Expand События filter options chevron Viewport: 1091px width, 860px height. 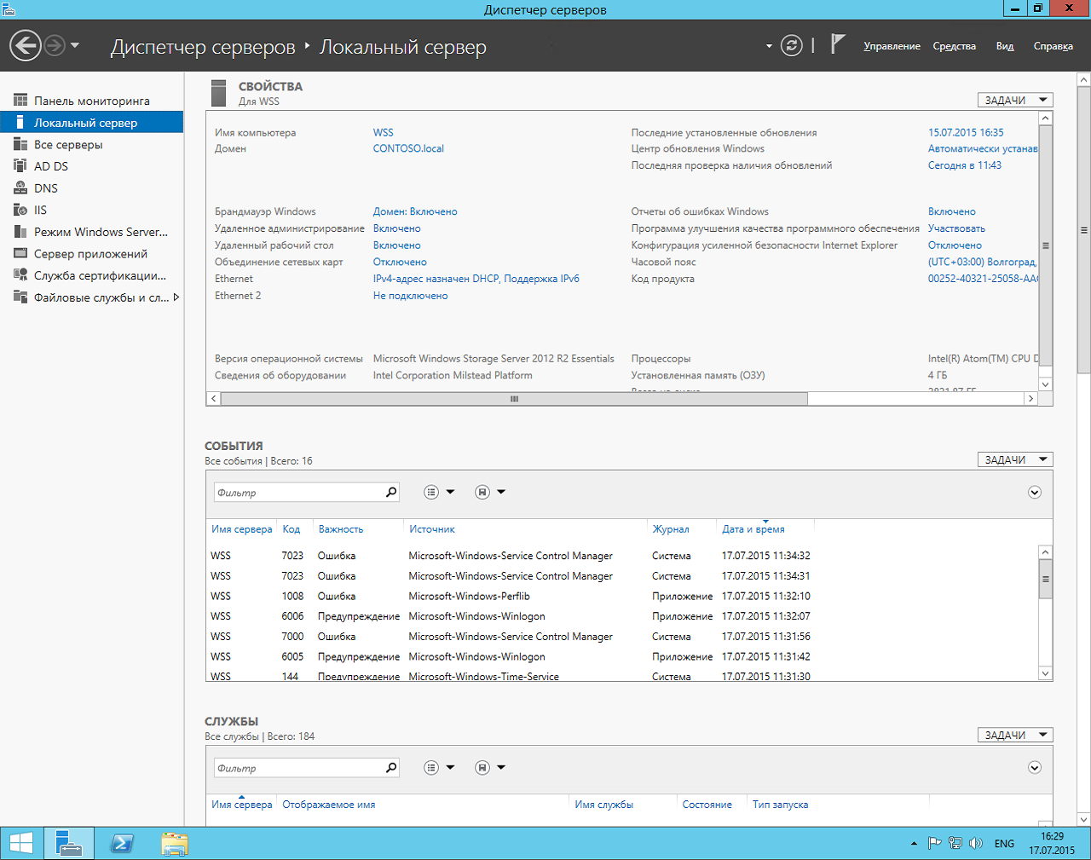[1035, 492]
